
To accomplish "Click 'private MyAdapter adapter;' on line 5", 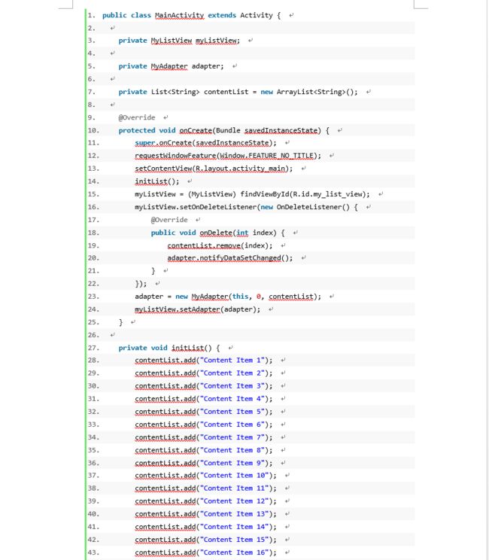I will click(171, 66).
